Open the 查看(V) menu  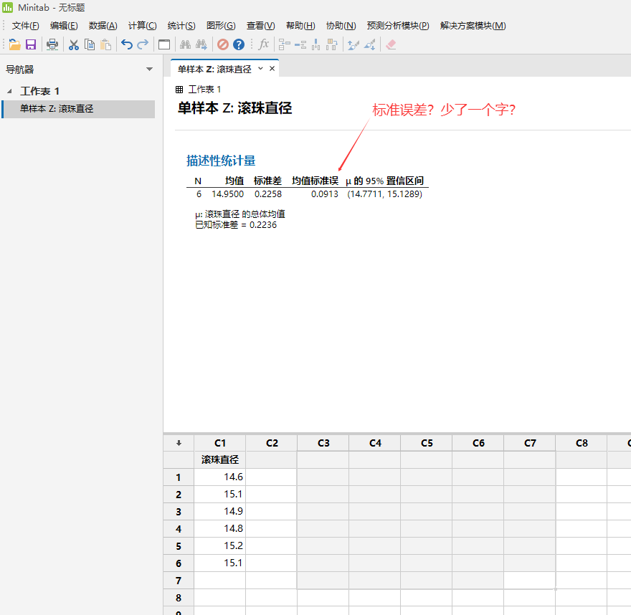(x=260, y=26)
